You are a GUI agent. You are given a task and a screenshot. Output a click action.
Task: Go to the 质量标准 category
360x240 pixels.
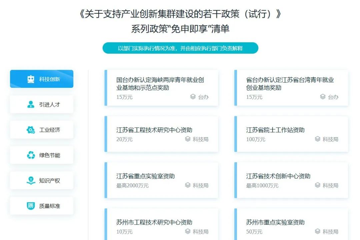click(x=42, y=206)
